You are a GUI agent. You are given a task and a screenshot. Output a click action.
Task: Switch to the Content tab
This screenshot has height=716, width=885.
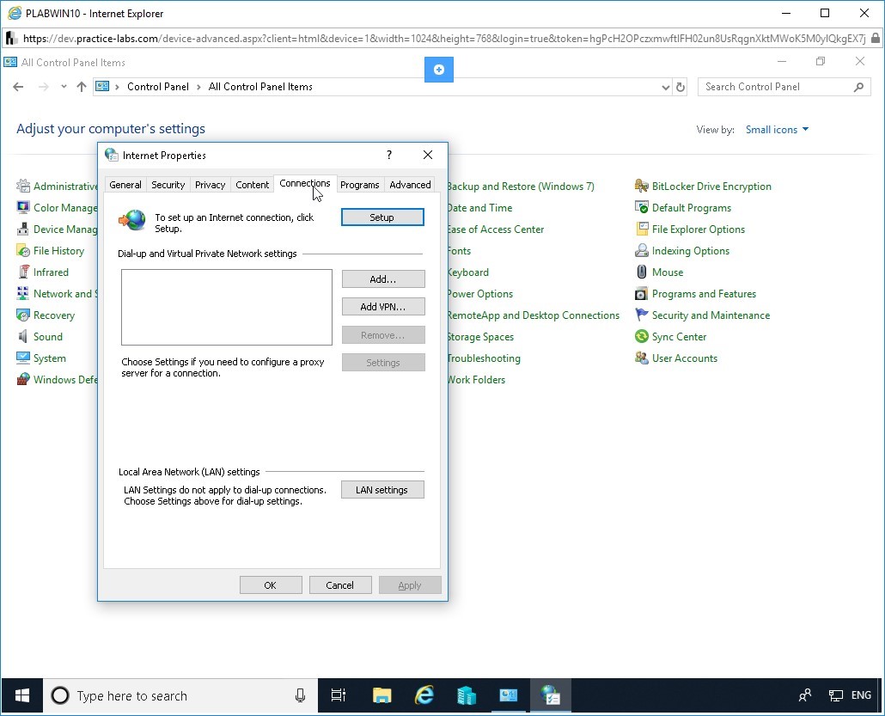253,185
